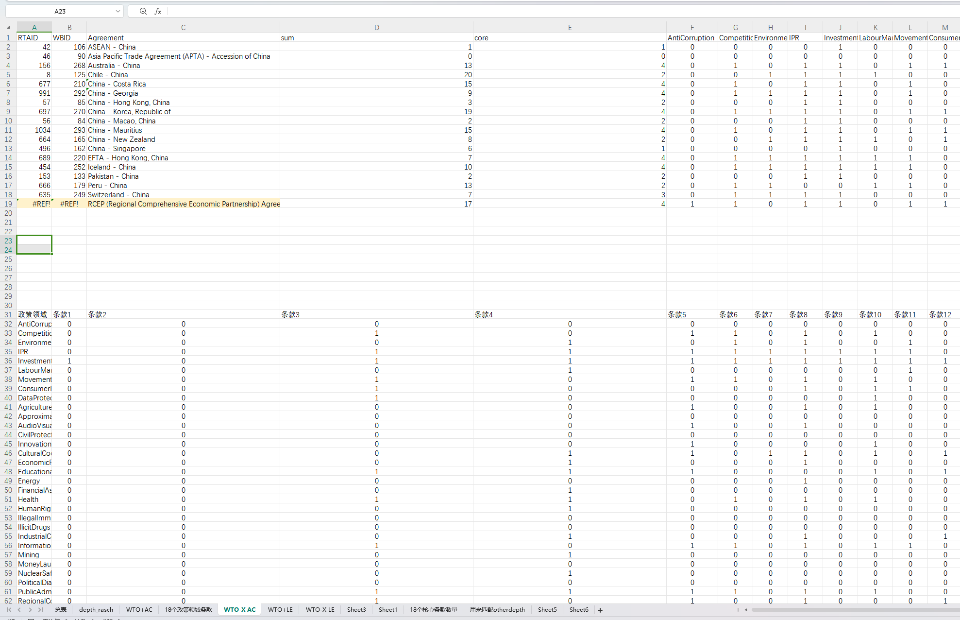The image size is (960, 620).
Task: Click next sheet navigation arrow
Action: (30, 610)
